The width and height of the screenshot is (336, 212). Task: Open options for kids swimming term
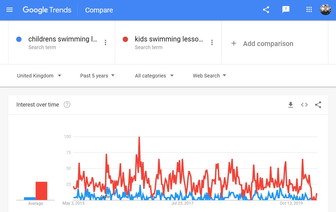(x=212, y=43)
